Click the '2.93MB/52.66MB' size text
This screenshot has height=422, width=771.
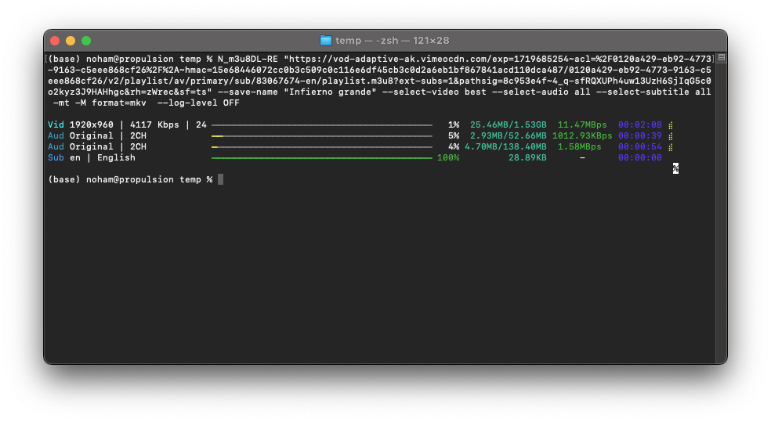tap(508, 135)
